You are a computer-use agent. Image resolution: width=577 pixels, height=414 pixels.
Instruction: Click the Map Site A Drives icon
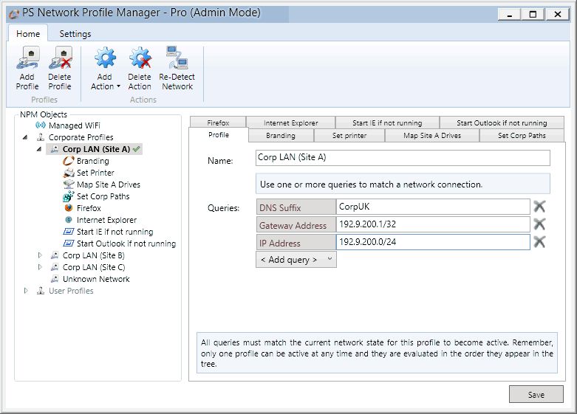click(69, 184)
